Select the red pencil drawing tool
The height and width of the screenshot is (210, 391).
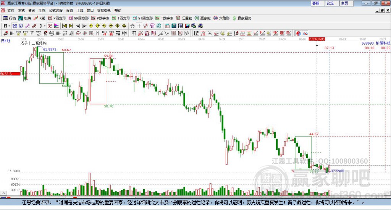tap(5, 33)
